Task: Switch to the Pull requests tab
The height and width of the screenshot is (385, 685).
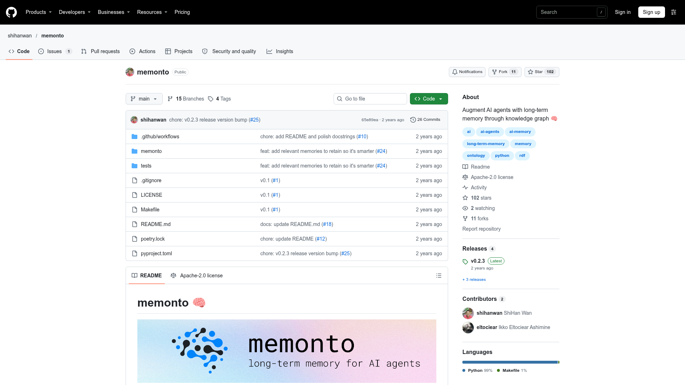Action: pos(101,51)
